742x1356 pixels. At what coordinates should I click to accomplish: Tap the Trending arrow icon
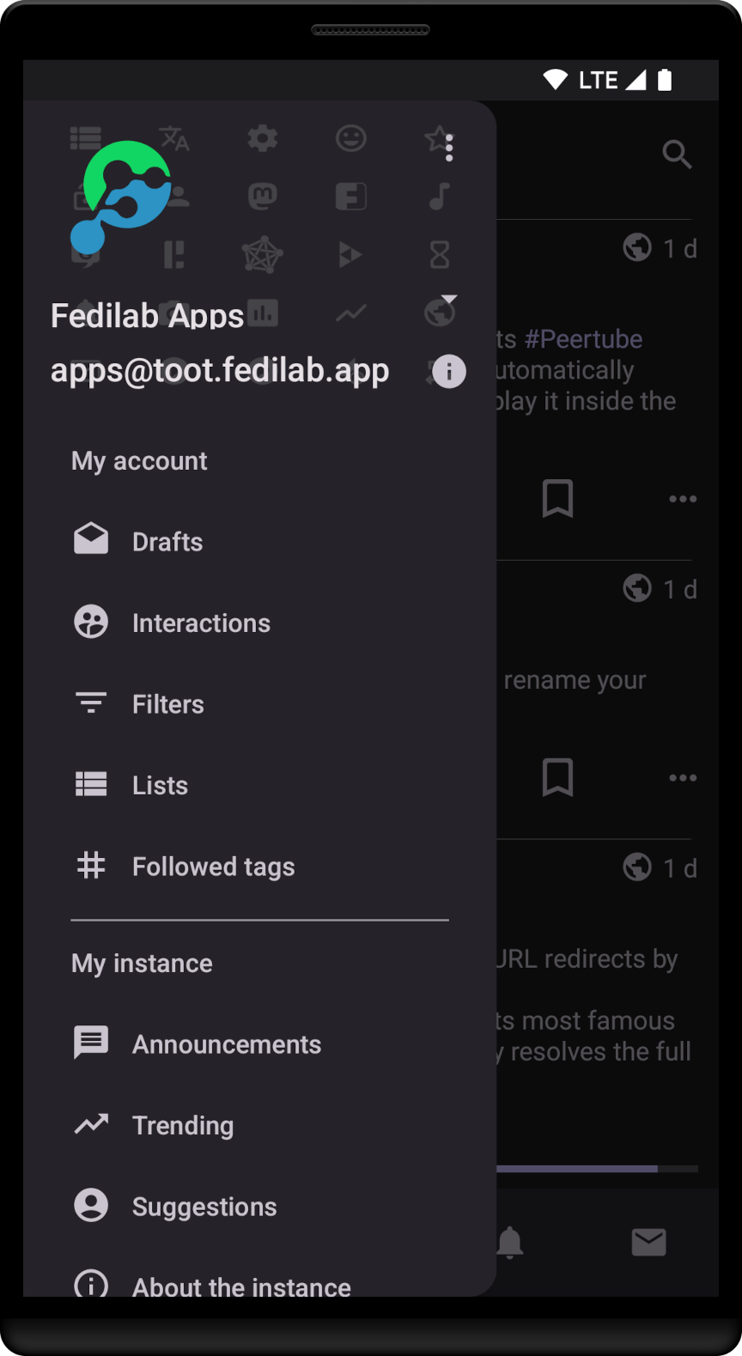[91, 1124]
